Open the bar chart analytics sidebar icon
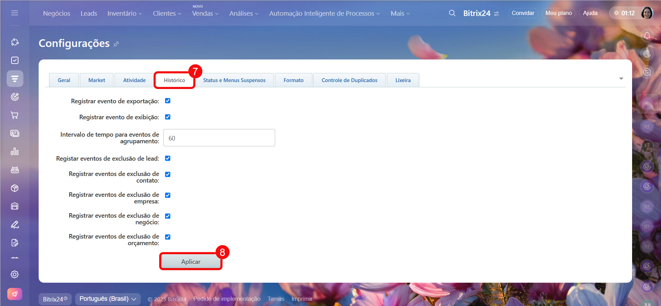 click(15, 152)
